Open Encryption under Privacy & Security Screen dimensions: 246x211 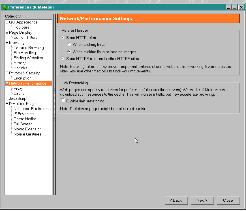pyautogui.click(x=22, y=78)
